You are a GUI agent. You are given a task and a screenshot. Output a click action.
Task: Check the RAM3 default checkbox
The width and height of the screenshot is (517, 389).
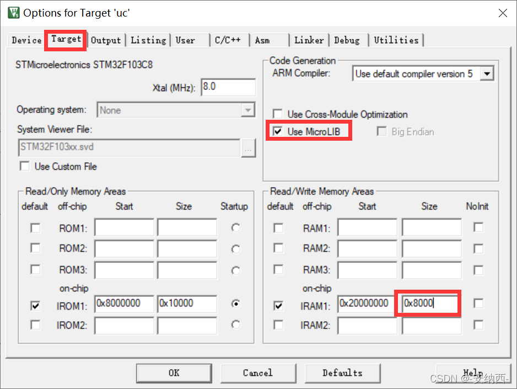coord(278,270)
